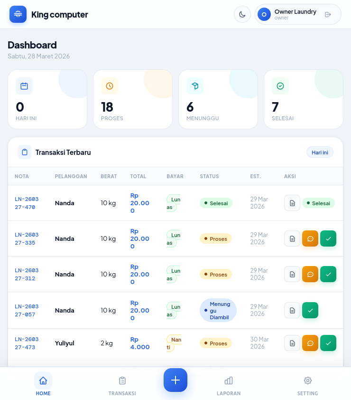Send message for nota LN-260327-312
Screen dimensions: 351x400
310,274
